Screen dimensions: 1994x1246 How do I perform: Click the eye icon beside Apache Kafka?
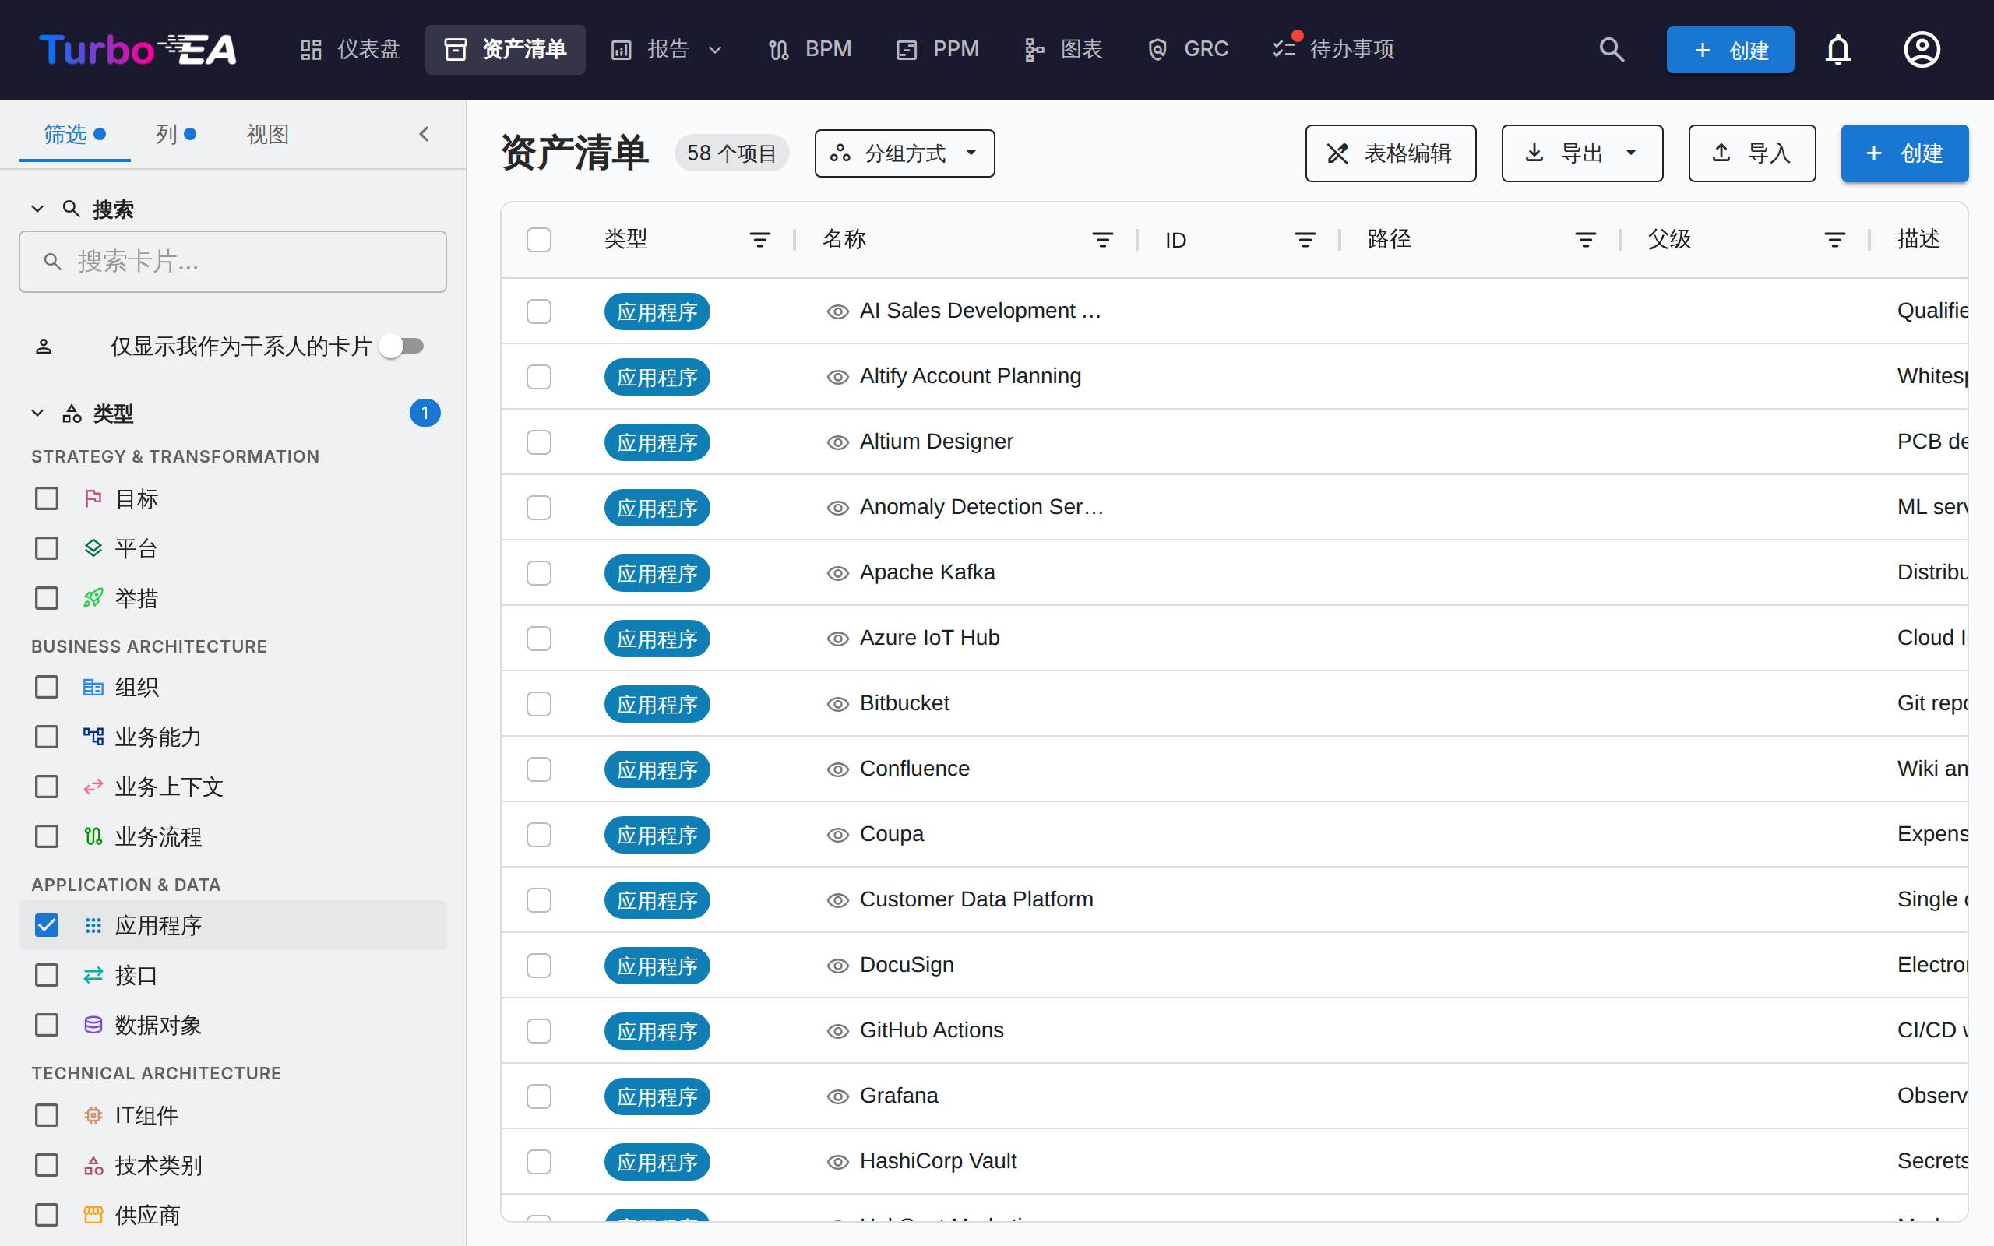coord(838,574)
